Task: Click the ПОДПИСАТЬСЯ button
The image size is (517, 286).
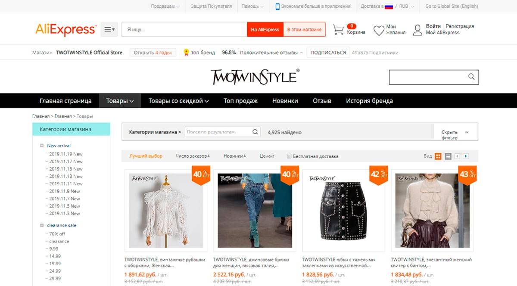Action: click(x=328, y=53)
